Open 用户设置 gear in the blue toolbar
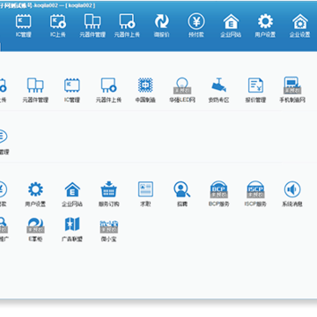The width and height of the screenshot is (317, 317). 265,26
